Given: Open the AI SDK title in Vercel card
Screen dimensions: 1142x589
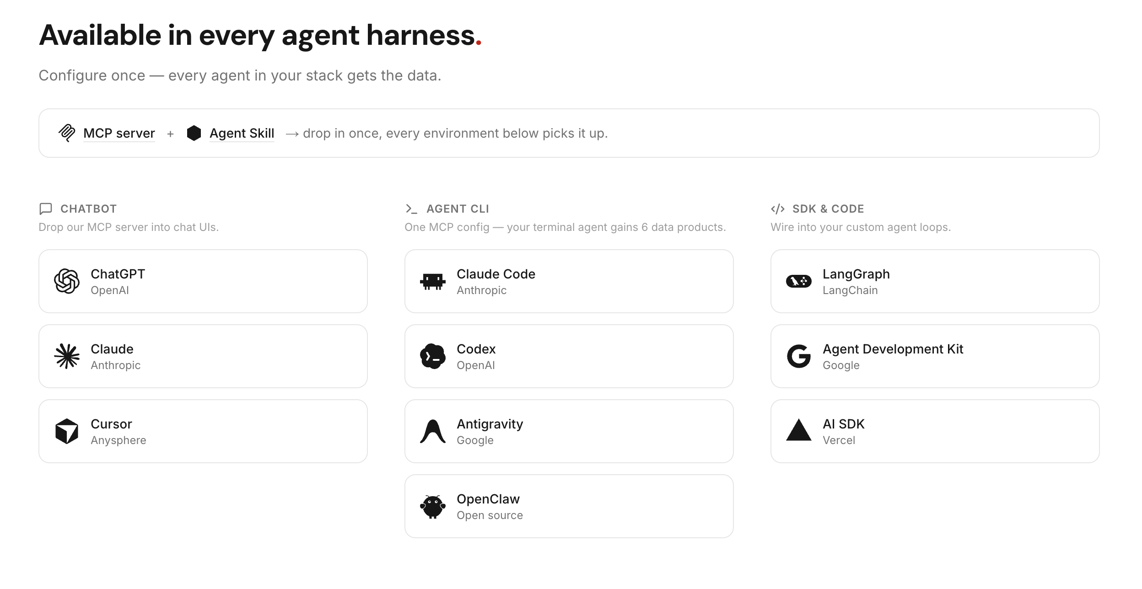Looking at the screenshot, I should click(844, 424).
